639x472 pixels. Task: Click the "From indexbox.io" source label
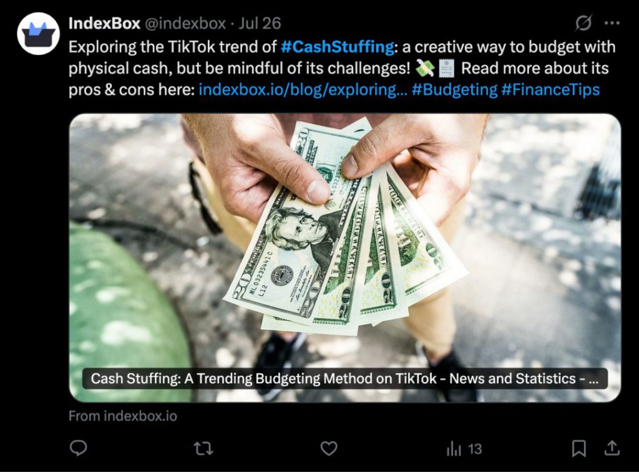(x=122, y=416)
